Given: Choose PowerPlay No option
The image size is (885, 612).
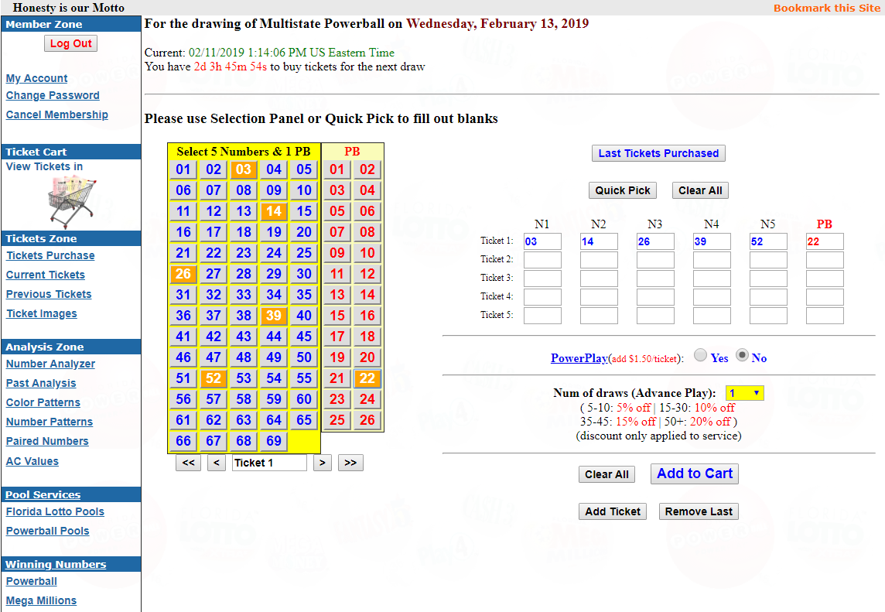Looking at the screenshot, I should click(x=742, y=355).
